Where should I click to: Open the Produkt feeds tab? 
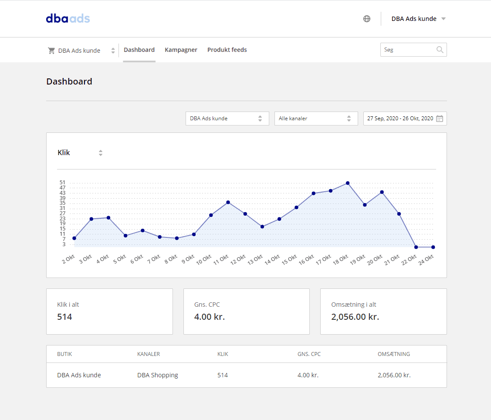point(227,50)
